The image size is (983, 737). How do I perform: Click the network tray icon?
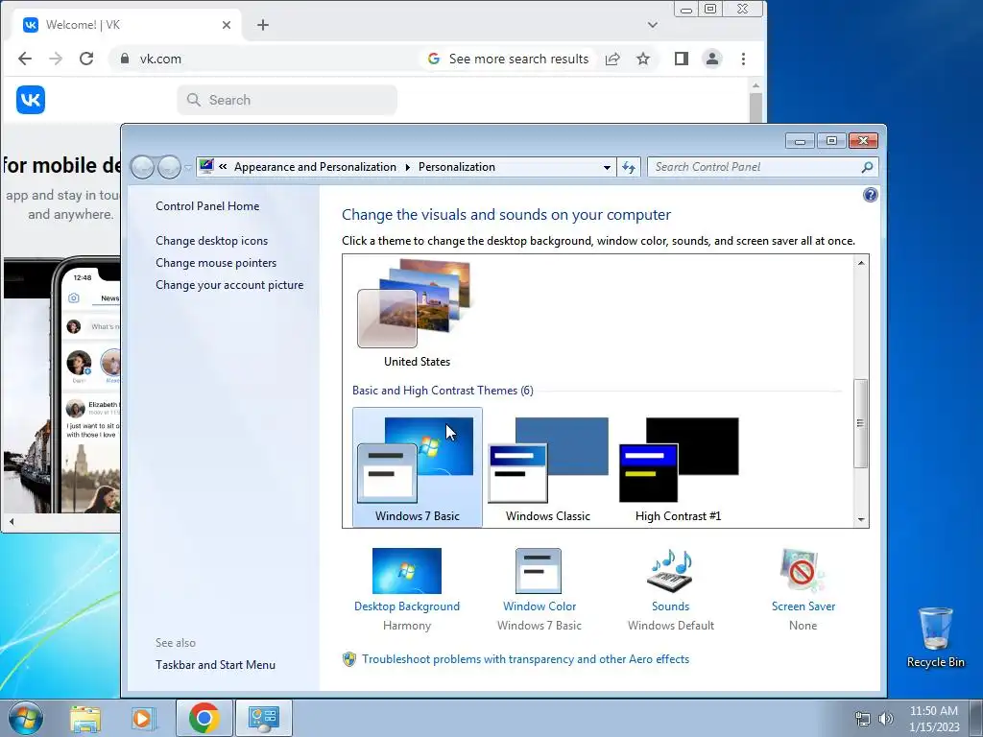tap(863, 719)
